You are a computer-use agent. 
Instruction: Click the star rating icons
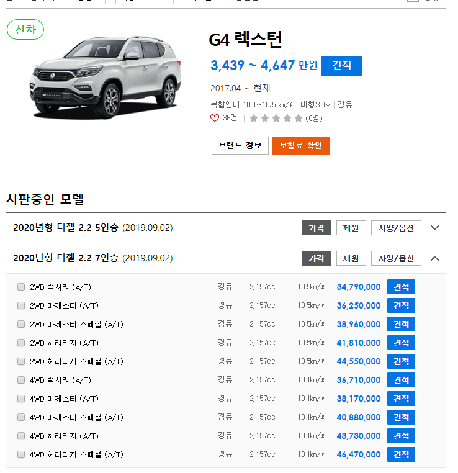click(276, 118)
